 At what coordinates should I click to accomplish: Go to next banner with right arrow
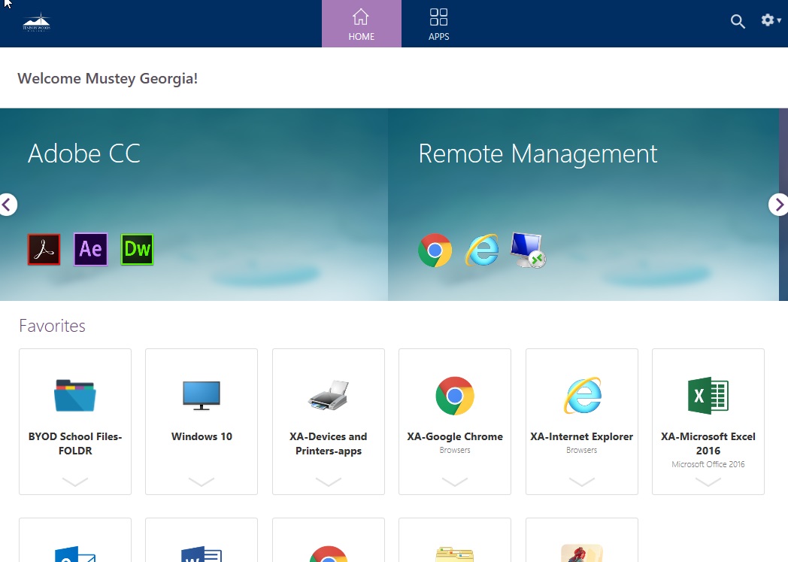point(778,205)
